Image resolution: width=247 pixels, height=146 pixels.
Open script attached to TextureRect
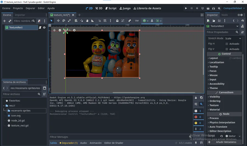click(x=40, y=27)
